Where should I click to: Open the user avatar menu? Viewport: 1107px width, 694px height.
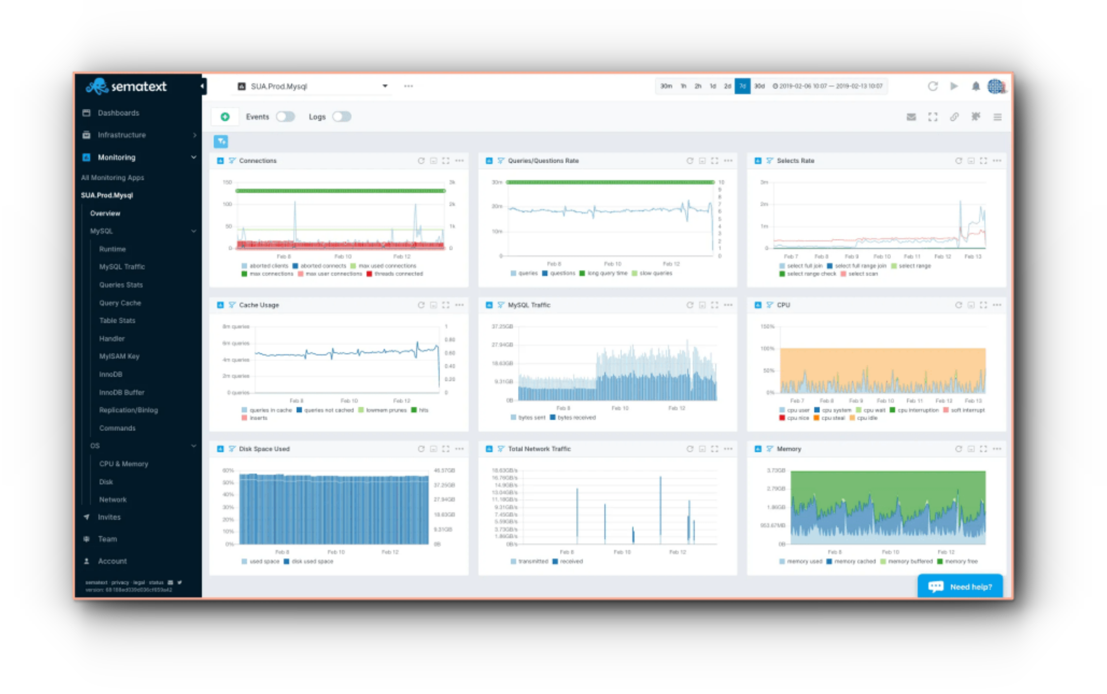point(996,86)
